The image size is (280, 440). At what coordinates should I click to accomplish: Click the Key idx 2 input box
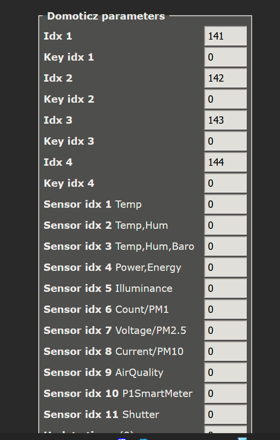(x=226, y=99)
